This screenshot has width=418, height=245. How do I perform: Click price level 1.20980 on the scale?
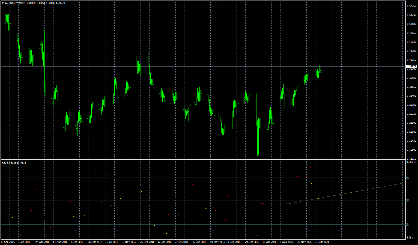pos(411,132)
